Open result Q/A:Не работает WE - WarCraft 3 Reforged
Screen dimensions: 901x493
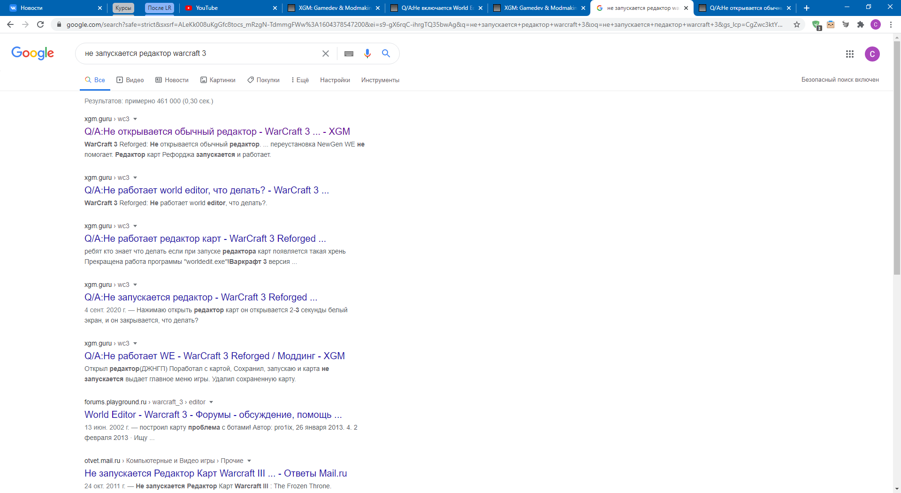tap(214, 356)
